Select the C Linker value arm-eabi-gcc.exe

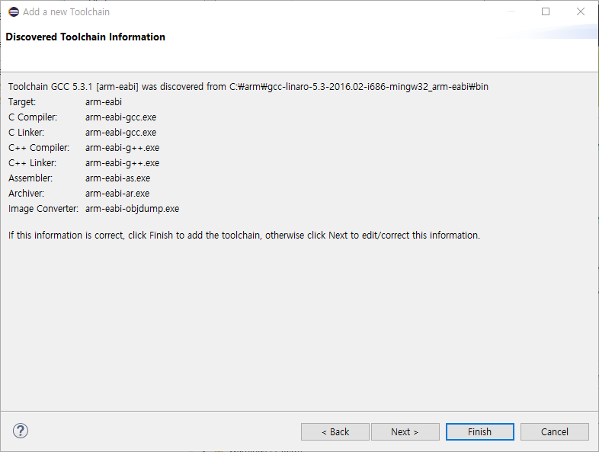120,133
